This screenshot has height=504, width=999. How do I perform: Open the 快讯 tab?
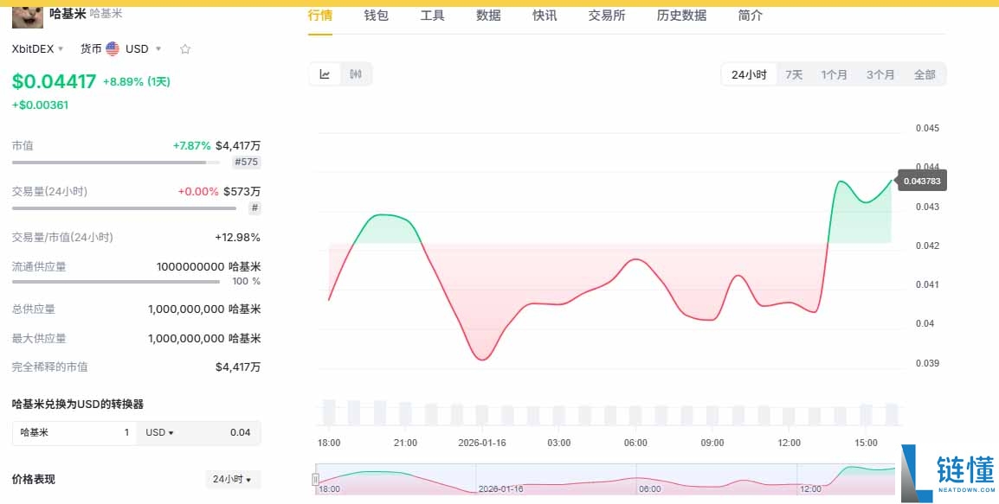[x=545, y=16]
